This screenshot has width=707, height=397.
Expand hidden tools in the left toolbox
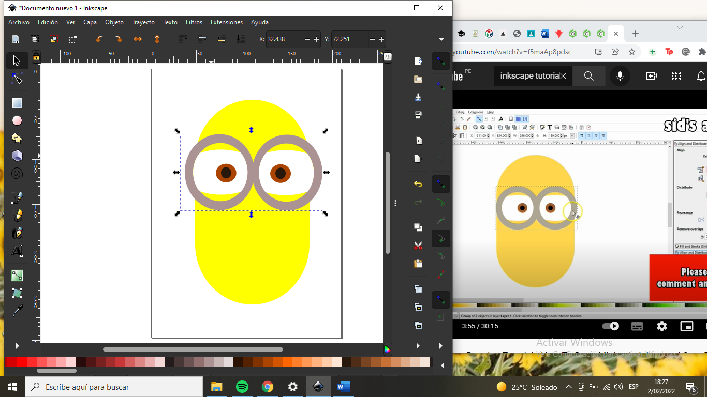click(x=17, y=346)
